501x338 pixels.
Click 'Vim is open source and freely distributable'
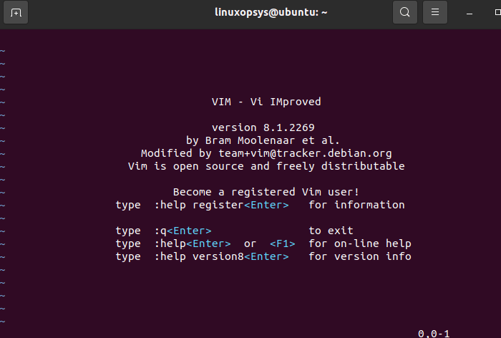(x=266, y=166)
